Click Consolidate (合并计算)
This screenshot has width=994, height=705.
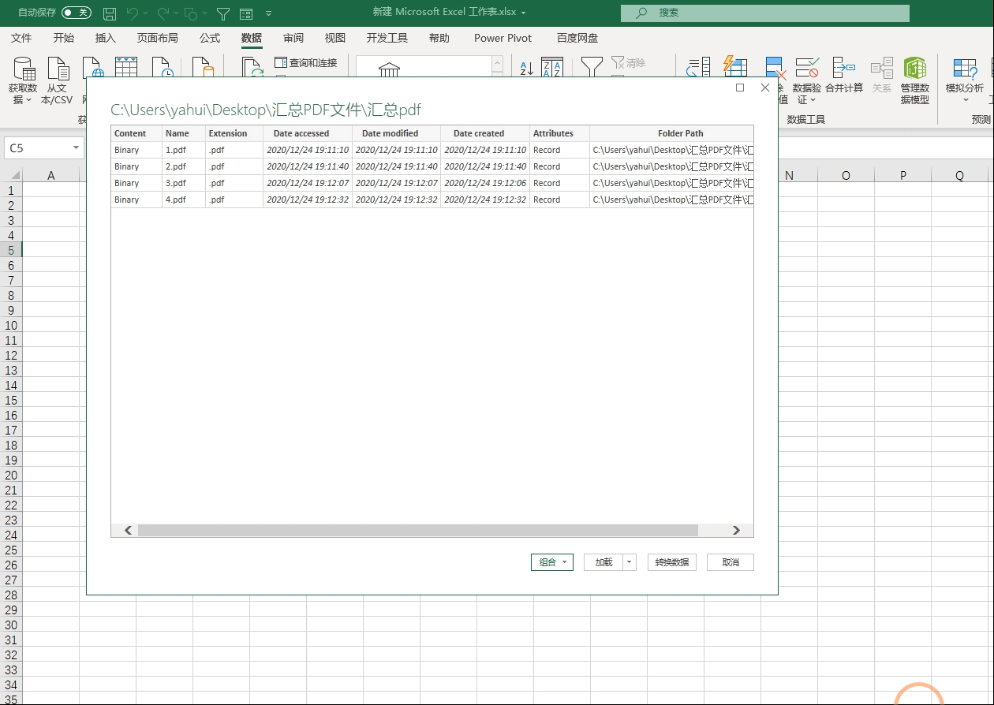(844, 76)
